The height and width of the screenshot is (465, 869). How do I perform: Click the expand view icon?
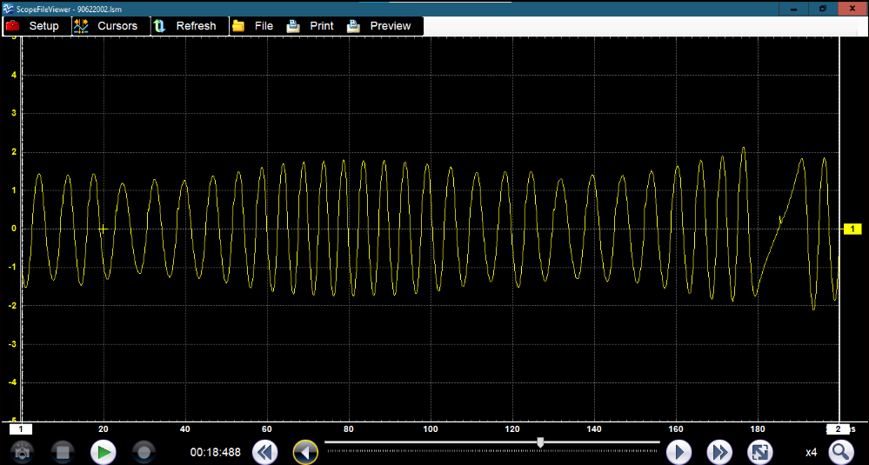coord(760,452)
